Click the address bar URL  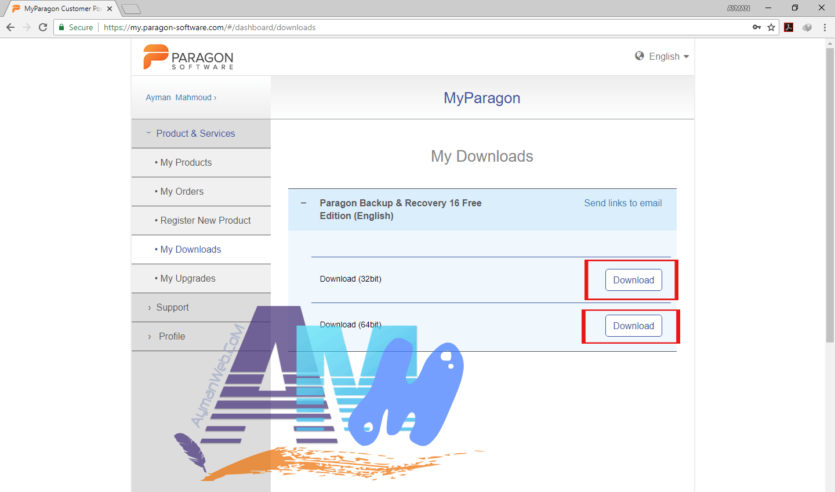210,27
